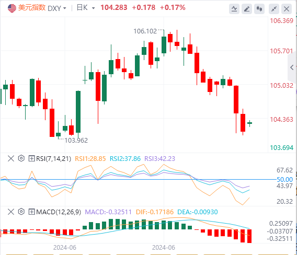Expand the DXY symbol dropdown
297x255 pixels.
65,8
